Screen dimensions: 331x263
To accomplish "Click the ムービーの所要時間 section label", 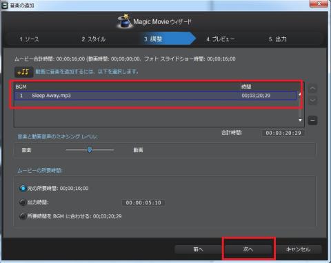I will click(x=40, y=171).
